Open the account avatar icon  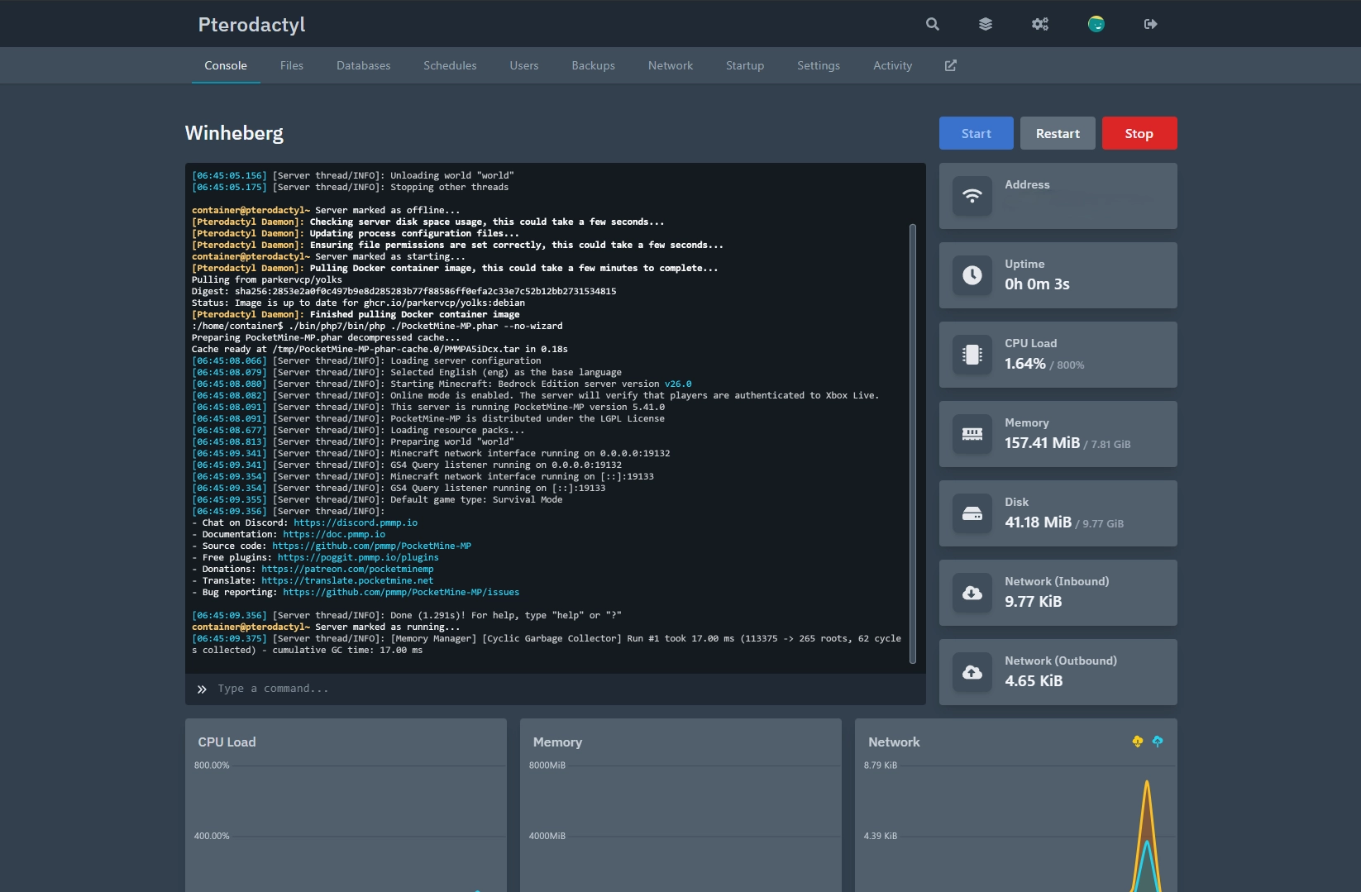click(1096, 24)
